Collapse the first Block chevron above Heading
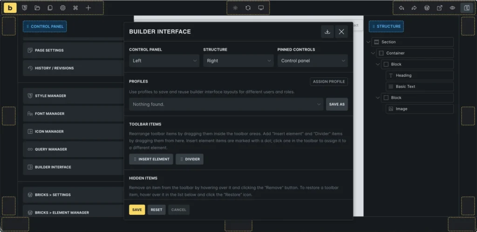 click(378, 64)
